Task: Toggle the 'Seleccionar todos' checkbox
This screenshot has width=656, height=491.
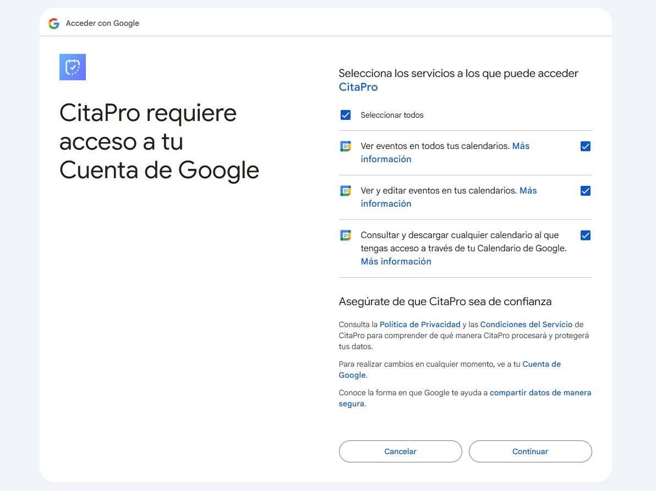Action: [346, 115]
